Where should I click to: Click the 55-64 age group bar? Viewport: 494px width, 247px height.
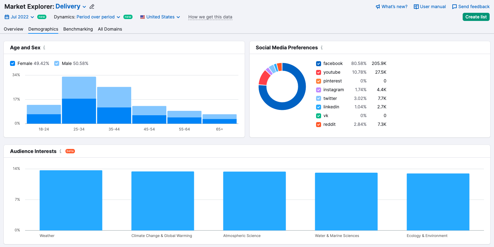click(185, 117)
